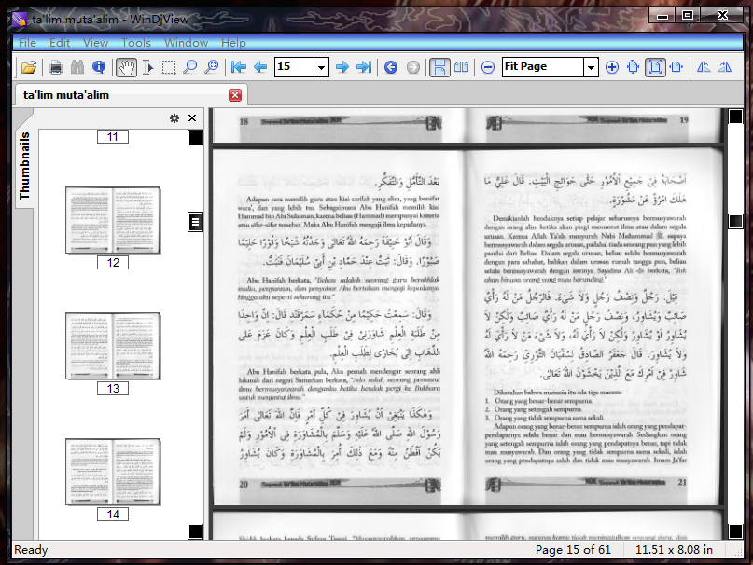This screenshot has height=565, width=753.
Task: Open the Fit Page zoom dropdown arrow
Action: point(592,67)
